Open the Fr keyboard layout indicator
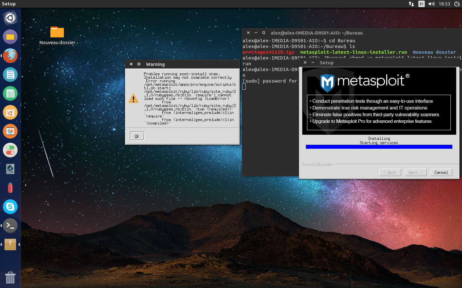This screenshot has width=462, height=288. click(x=422, y=4)
